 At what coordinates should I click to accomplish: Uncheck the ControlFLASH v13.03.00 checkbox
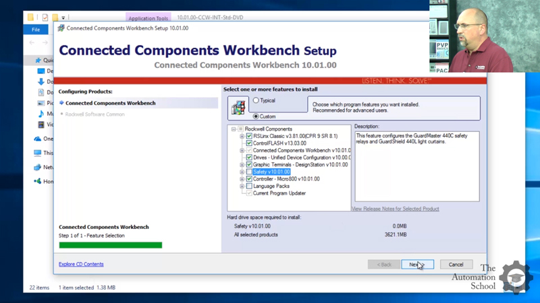[x=249, y=143]
